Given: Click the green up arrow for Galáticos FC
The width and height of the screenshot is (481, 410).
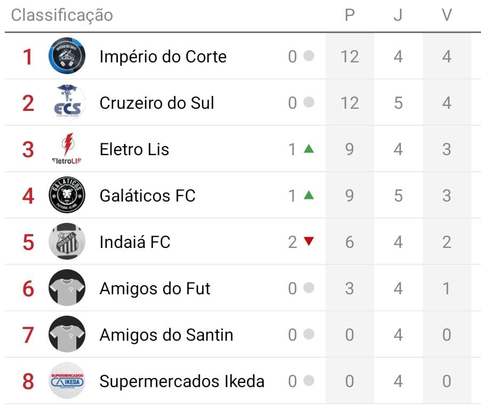Looking at the screenshot, I should click(309, 195).
